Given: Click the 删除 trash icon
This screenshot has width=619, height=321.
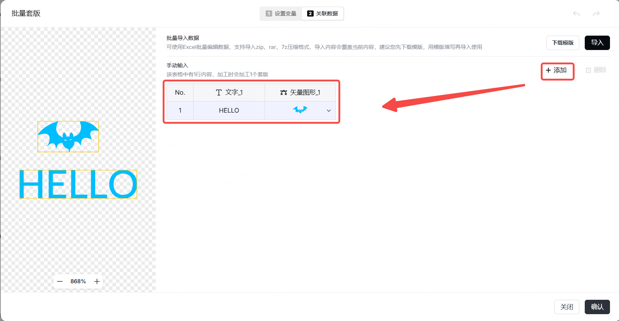Looking at the screenshot, I should 588,70.
